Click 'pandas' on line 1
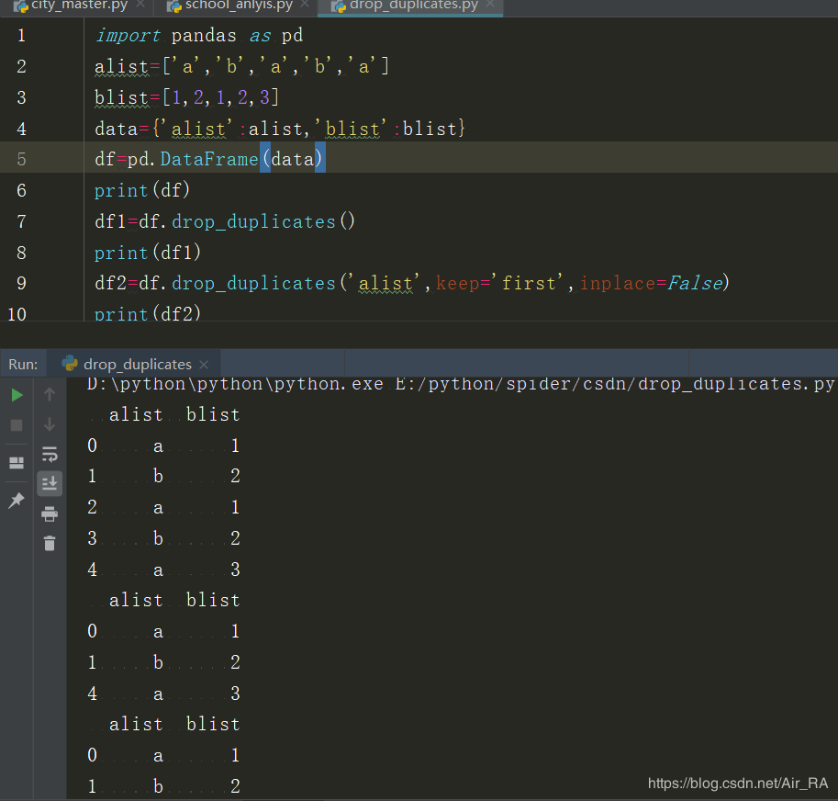Screen dimensions: 838x801 204,35
